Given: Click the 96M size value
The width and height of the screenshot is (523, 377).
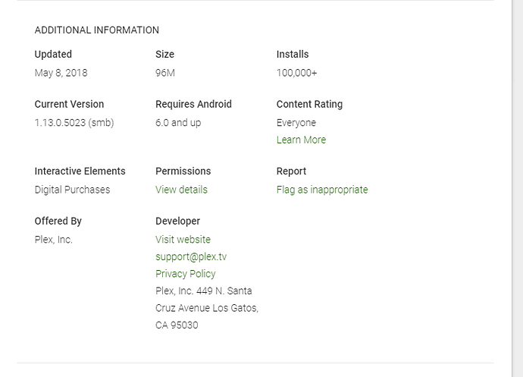Looking at the screenshot, I should coord(165,73).
